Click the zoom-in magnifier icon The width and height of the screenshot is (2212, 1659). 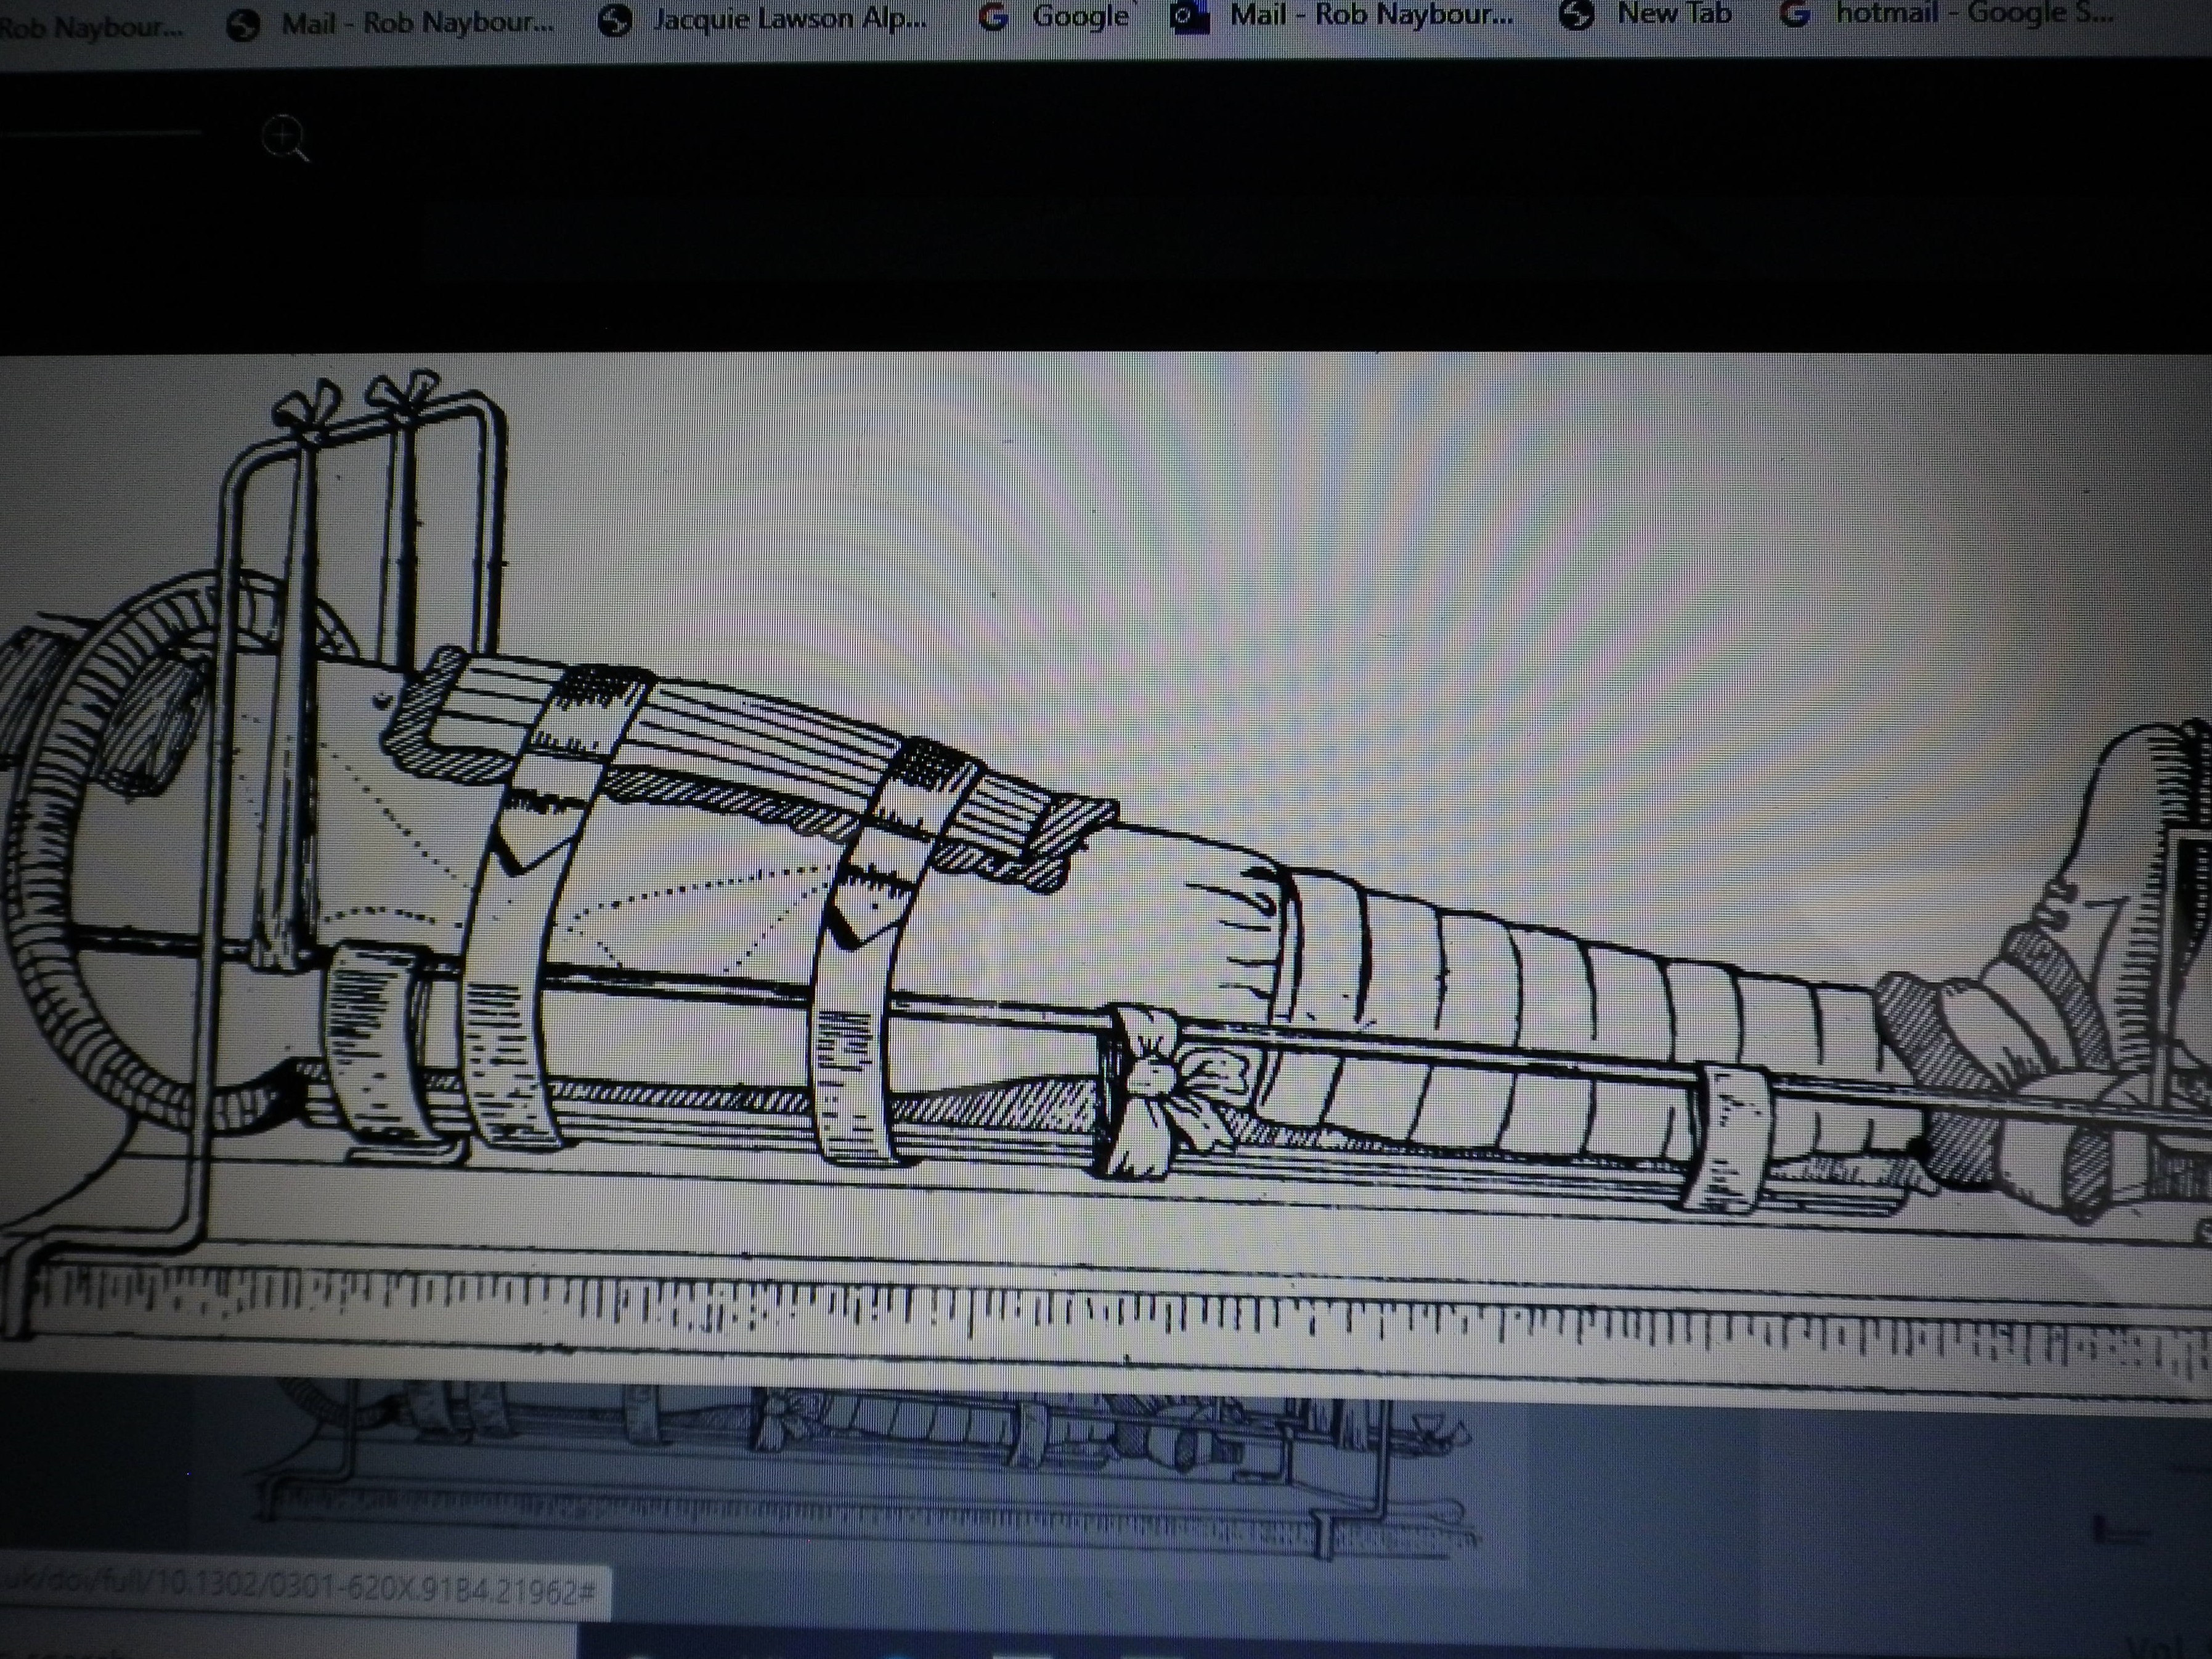click(x=285, y=139)
